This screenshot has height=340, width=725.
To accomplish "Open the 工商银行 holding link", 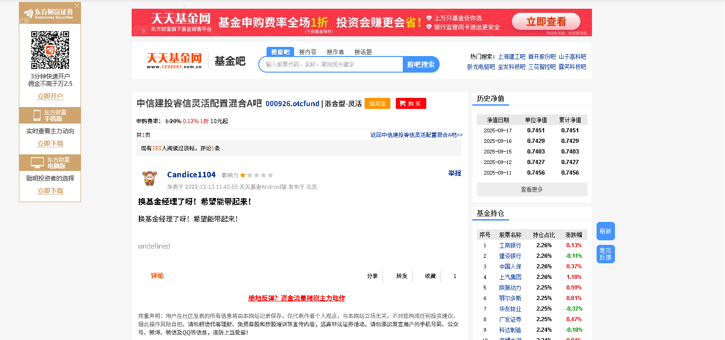I will [510, 245].
